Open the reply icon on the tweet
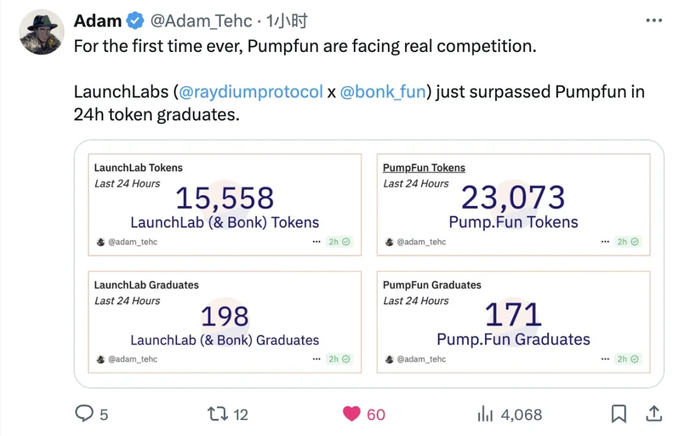 coord(86,414)
